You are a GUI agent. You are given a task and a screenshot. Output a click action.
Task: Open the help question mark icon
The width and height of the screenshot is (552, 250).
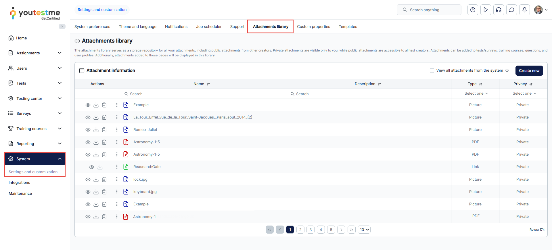click(473, 10)
